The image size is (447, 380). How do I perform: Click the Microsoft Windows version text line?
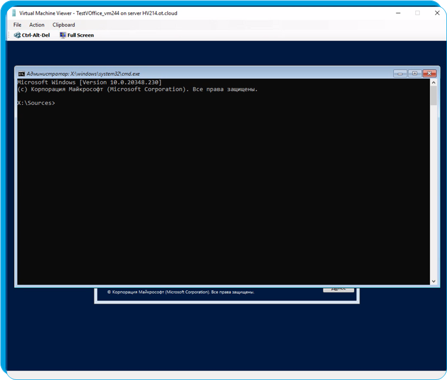89,82
